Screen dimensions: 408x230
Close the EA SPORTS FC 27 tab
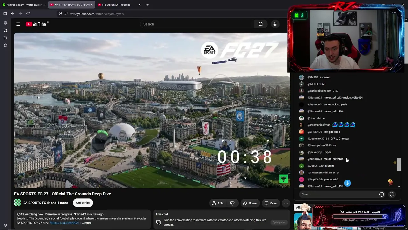[x=92, y=5]
